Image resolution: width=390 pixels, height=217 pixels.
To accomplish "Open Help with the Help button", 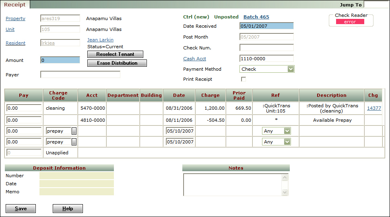I will point(68,209).
